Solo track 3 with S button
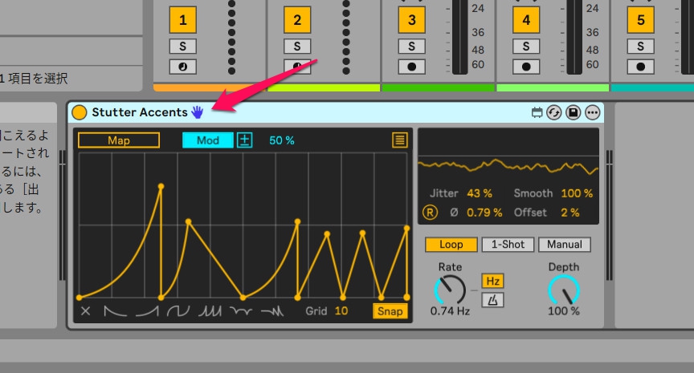This screenshot has width=694, height=373. (x=412, y=47)
